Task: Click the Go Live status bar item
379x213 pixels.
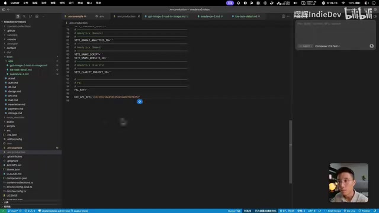Action: [349, 211]
